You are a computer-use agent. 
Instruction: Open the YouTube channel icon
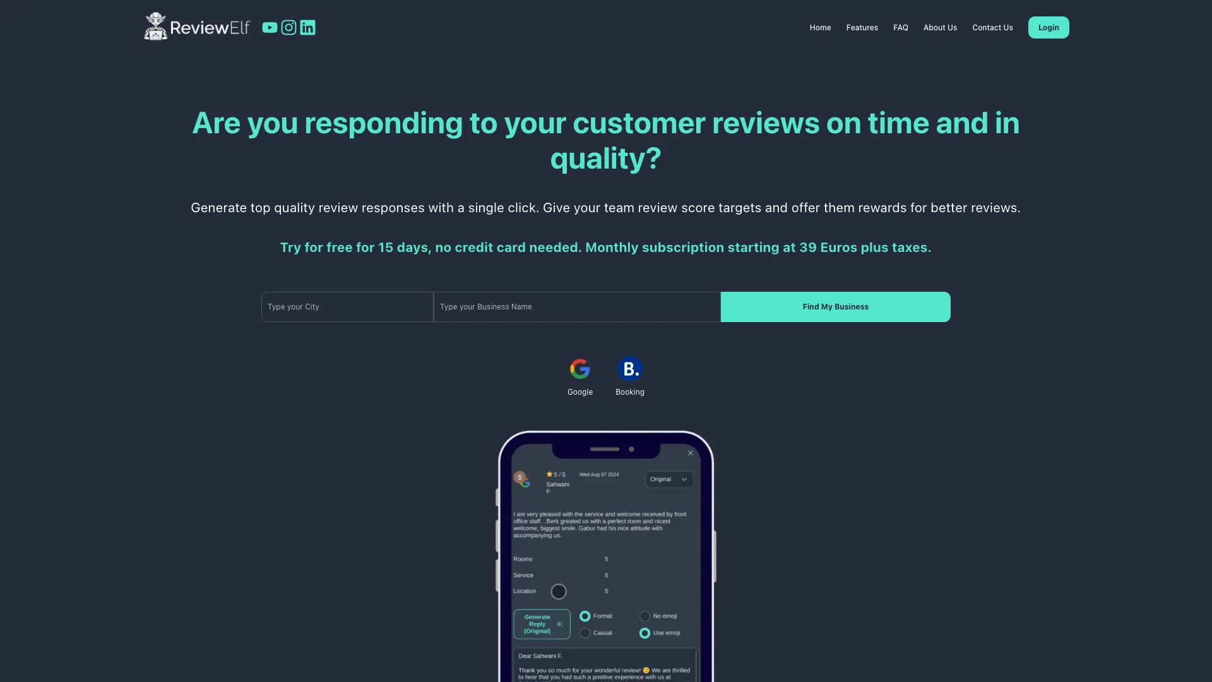pyautogui.click(x=270, y=27)
